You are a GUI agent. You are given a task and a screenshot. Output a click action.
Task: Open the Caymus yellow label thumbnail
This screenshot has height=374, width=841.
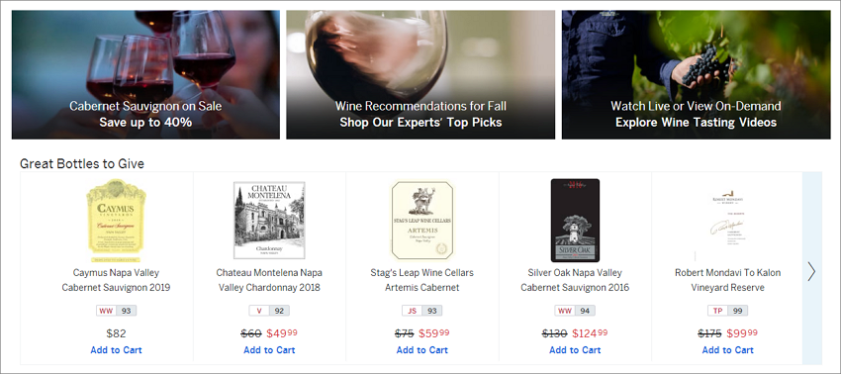pos(116,221)
